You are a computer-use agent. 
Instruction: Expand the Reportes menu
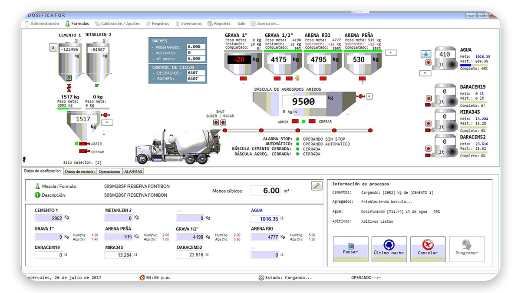[x=219, y=24]
